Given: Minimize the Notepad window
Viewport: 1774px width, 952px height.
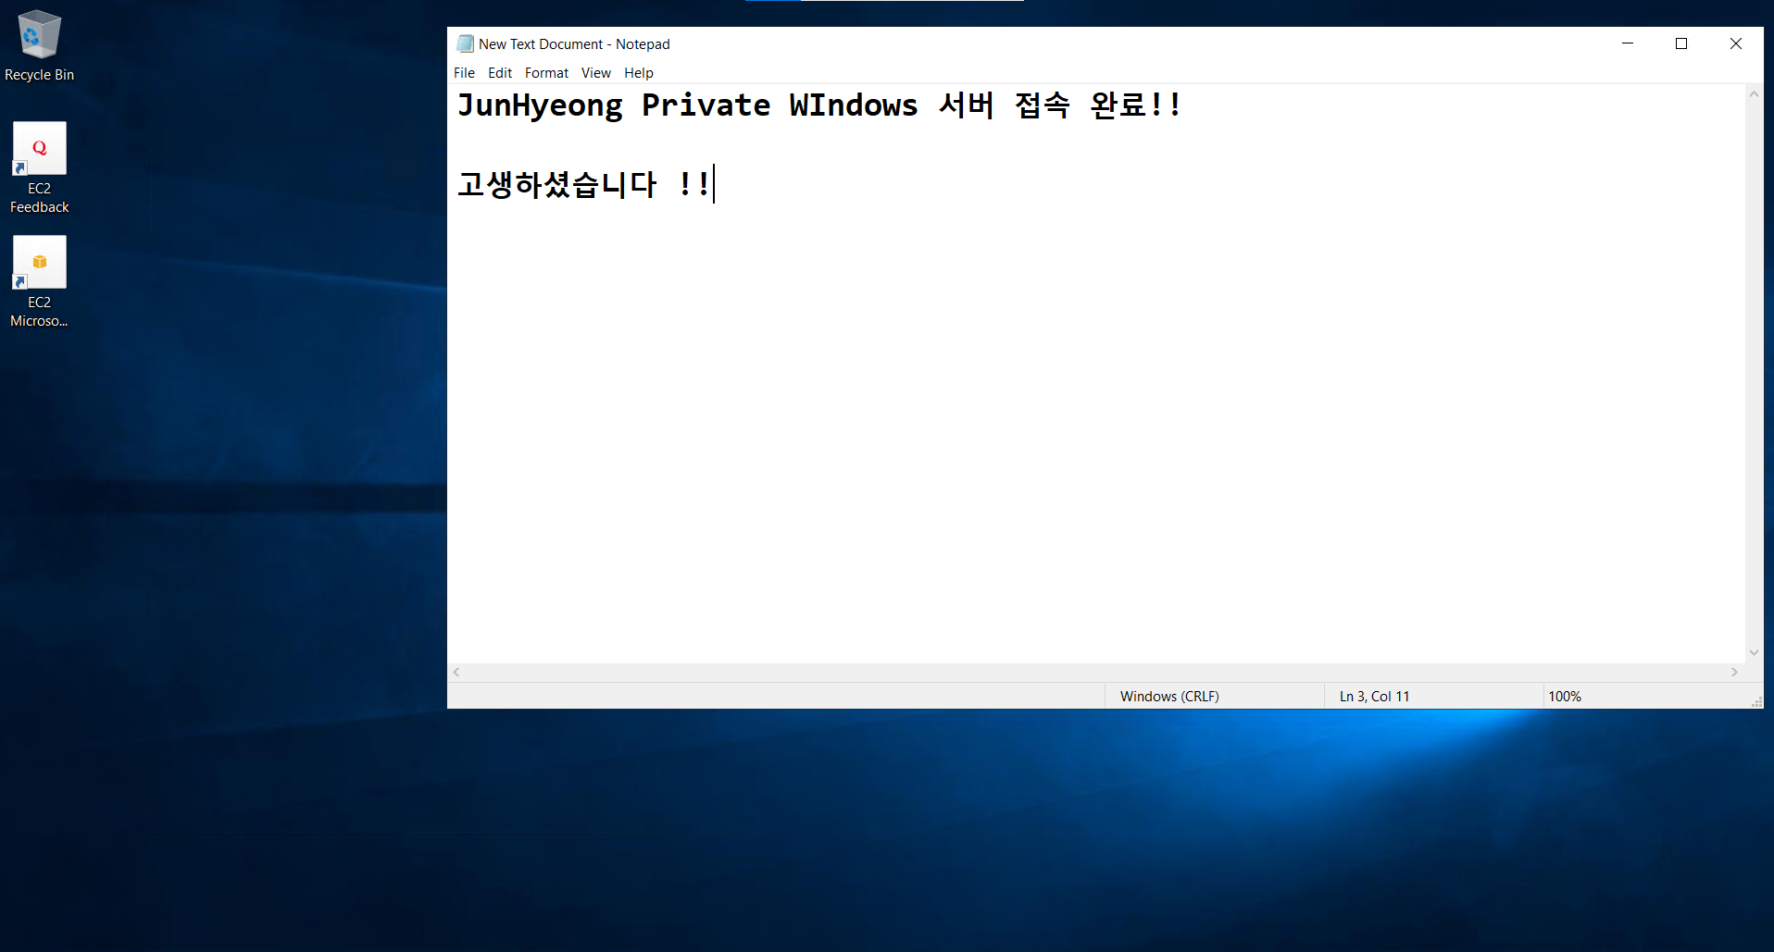Looking at the screenshot, I should (x=1628, y=43).
